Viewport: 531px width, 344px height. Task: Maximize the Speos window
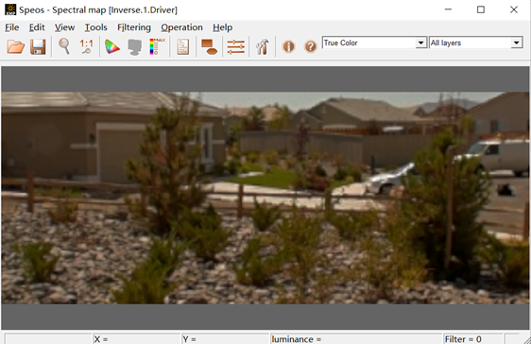point(481,9)
